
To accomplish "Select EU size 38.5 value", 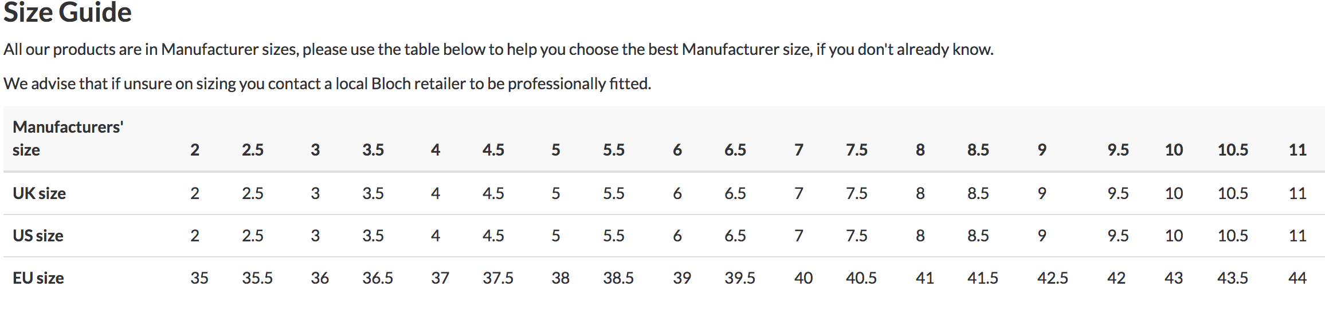I will tap(618, 278).
